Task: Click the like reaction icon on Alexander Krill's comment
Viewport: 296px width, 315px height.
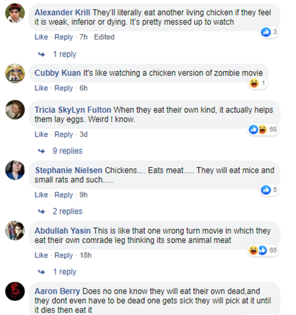Action: pos(266,33)
